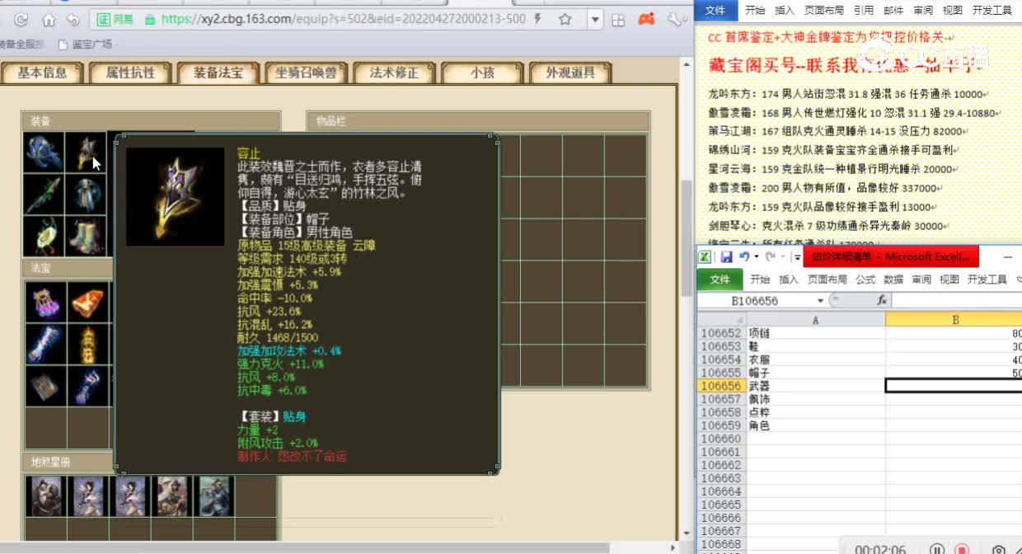This screenshot has height=554, width=1022.
Task: Select Excel column A header
Action: 815,319
